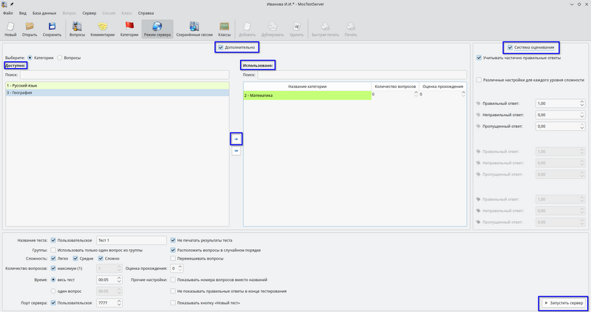Click the Запустить сервер button
Viewport: 591px width, 312px height.
(x=563, y=303)
